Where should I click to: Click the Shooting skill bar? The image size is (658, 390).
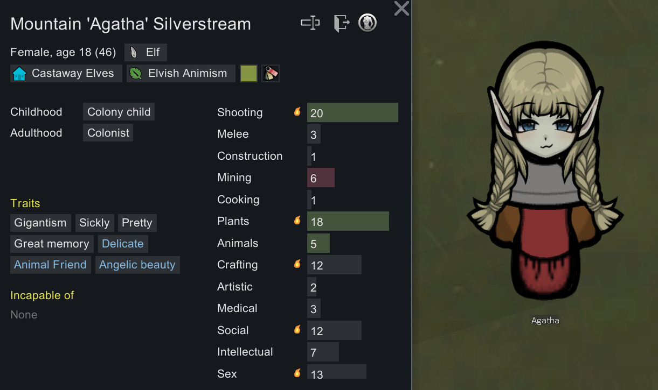coord(352,112)
